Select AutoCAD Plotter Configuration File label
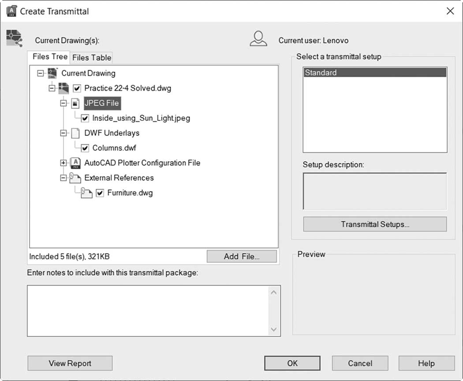 tap(142, 163)
